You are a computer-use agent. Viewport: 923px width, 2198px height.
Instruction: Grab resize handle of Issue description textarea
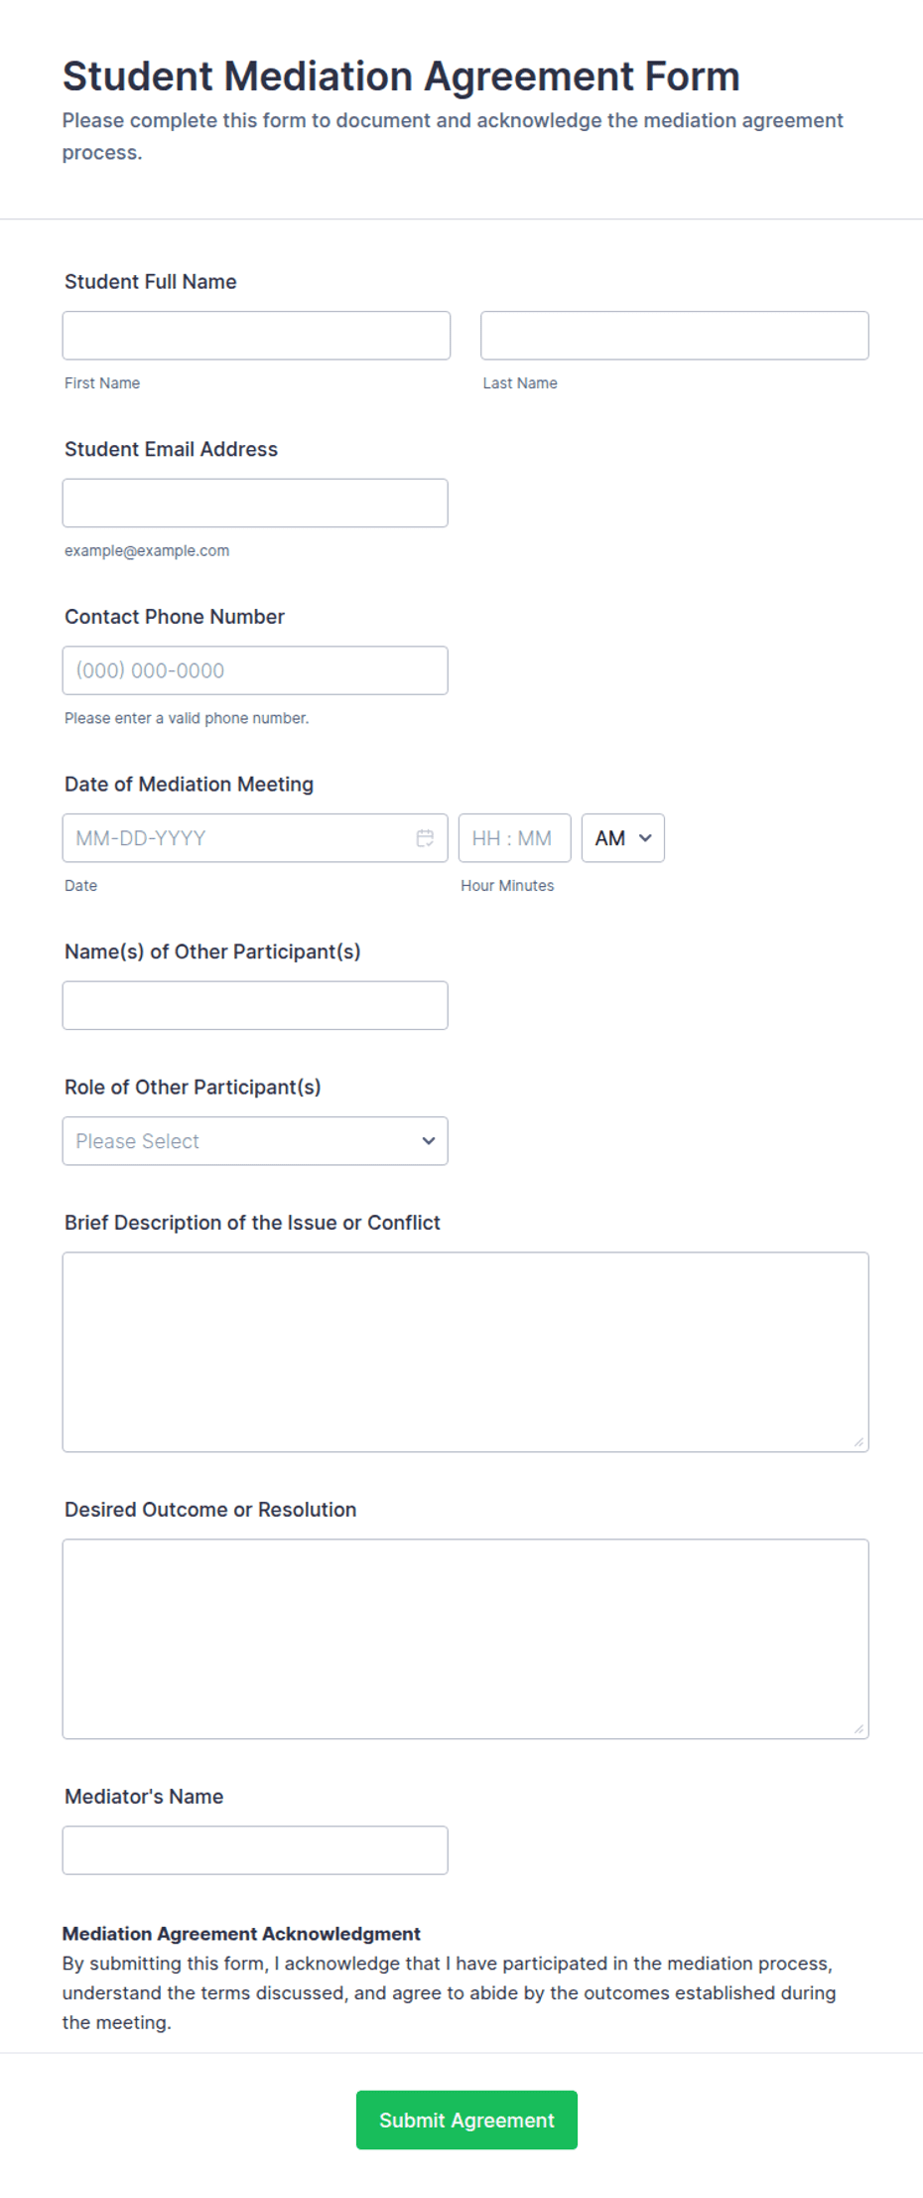click(858, 1441)
